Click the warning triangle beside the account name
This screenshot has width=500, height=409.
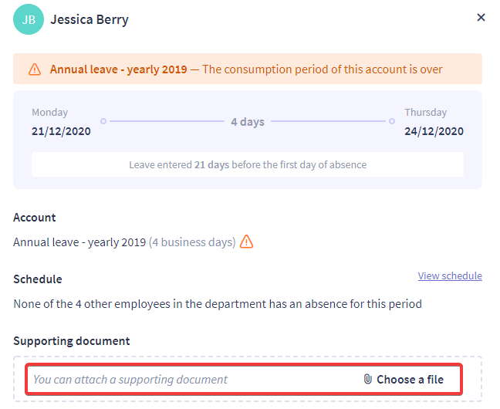246,242
